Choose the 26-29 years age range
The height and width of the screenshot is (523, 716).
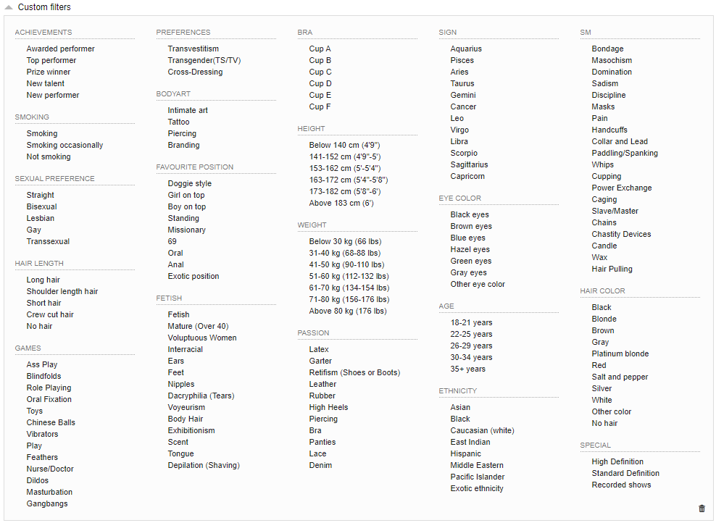pyautogui.click(x=471, y=346)
